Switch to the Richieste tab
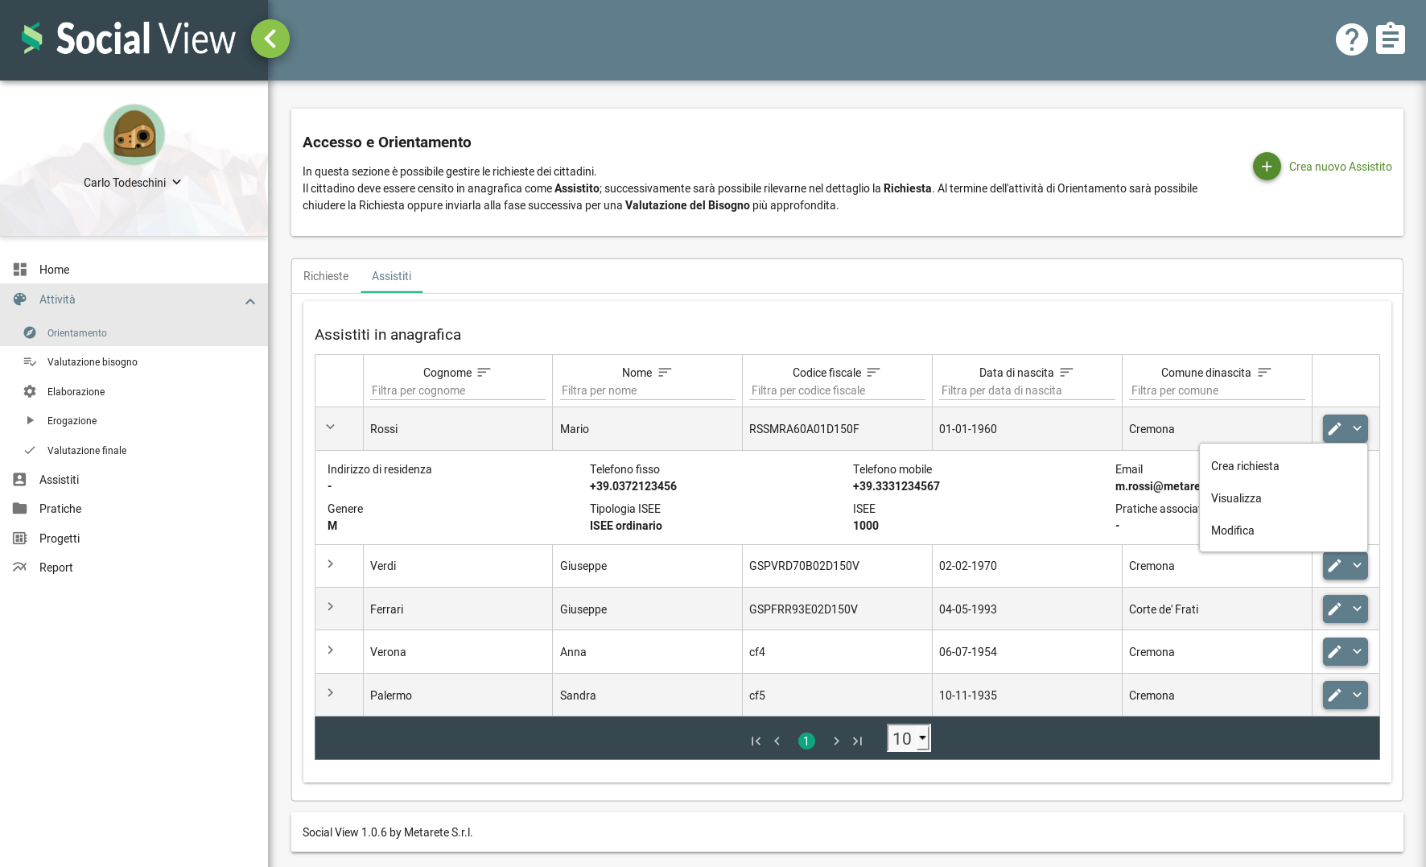 click(x=326, y=276)
